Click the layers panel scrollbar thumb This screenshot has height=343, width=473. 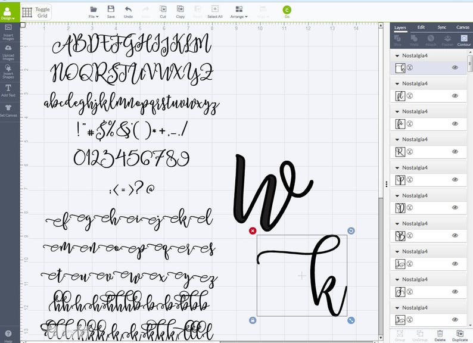tap(470, 63)
